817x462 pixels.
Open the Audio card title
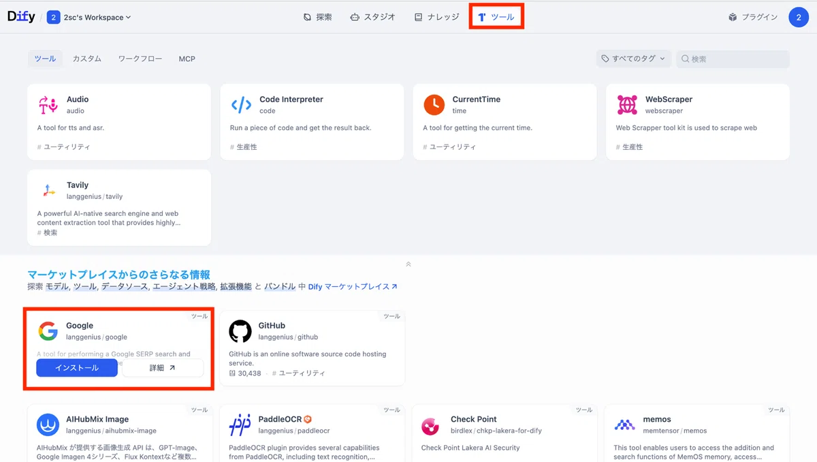pyautogui.click(x=78, y=99)
